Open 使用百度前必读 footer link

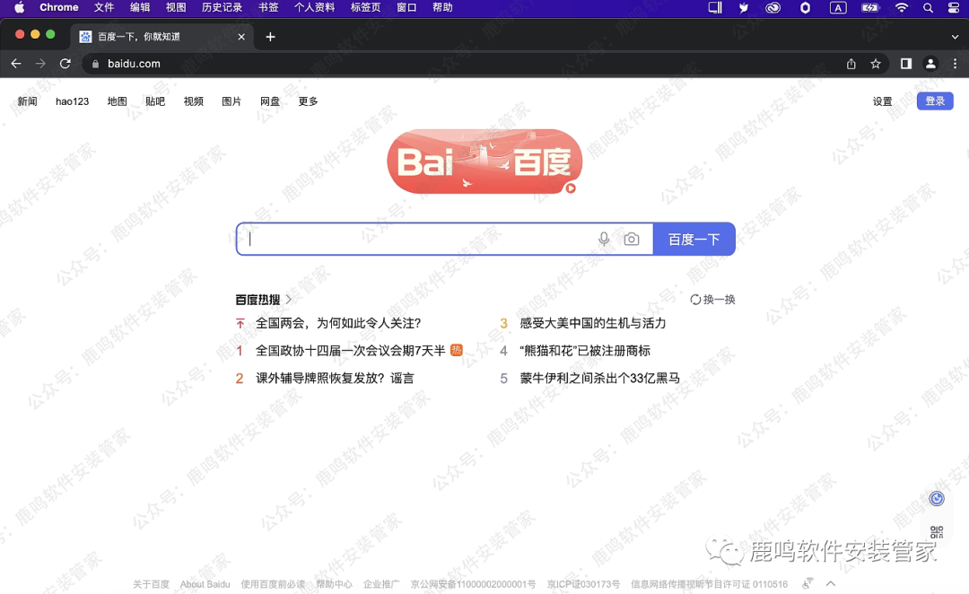[x=273, y=584]
